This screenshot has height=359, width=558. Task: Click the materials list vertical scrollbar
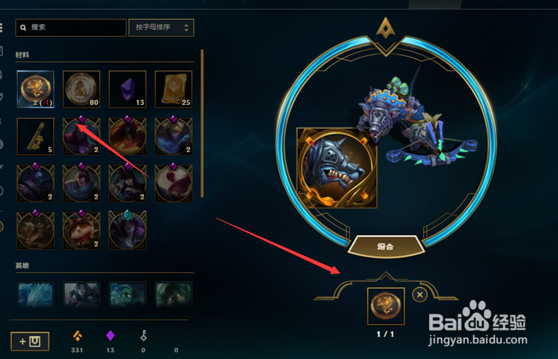click(x=202, y=123)
